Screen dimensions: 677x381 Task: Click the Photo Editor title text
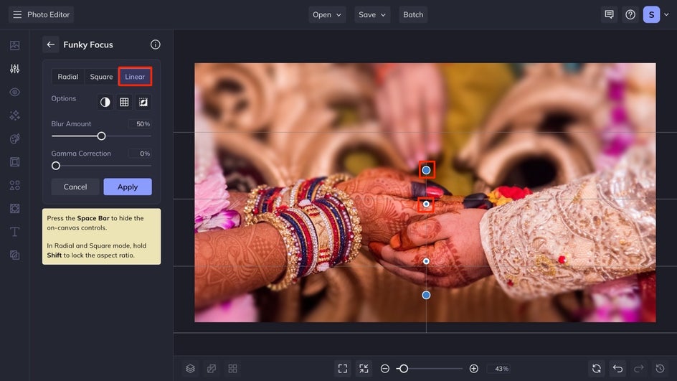pyautogui.click(x=48, y=14)
